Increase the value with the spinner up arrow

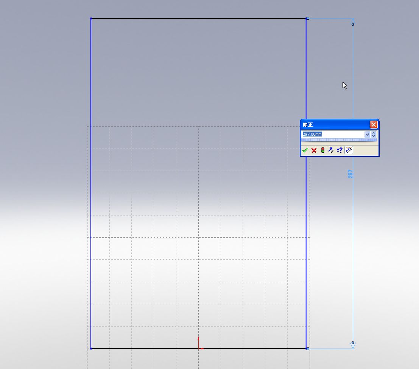374,133
